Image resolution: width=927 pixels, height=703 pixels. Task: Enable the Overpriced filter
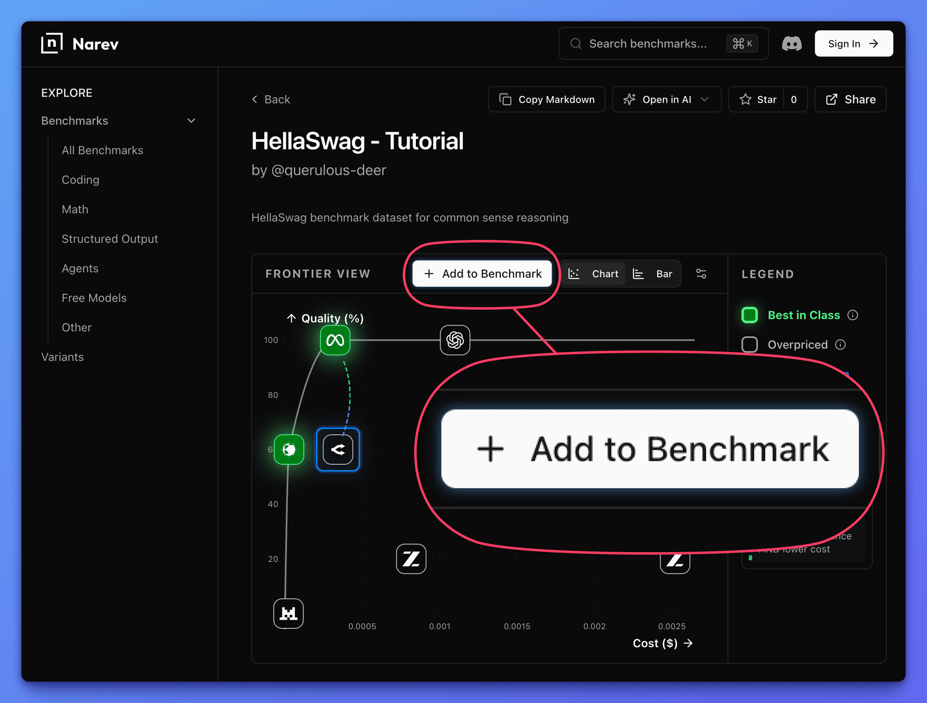(749, 344)
